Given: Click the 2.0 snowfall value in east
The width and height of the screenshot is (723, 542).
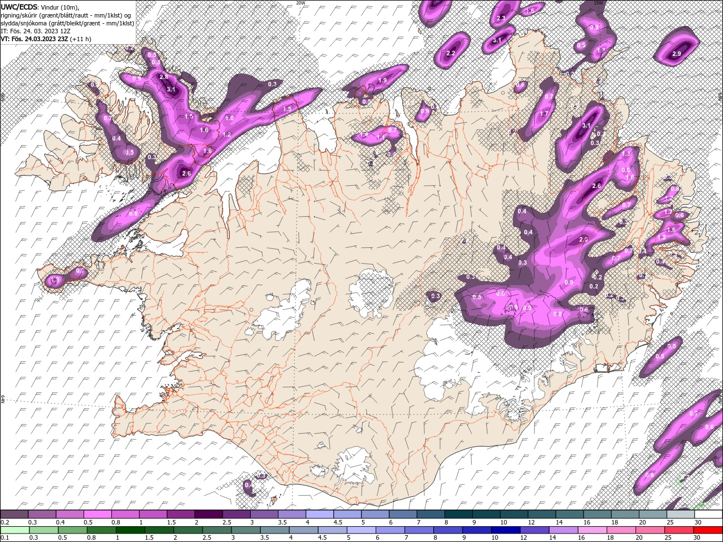Looking at the screenshot, I should coord(583,239).
